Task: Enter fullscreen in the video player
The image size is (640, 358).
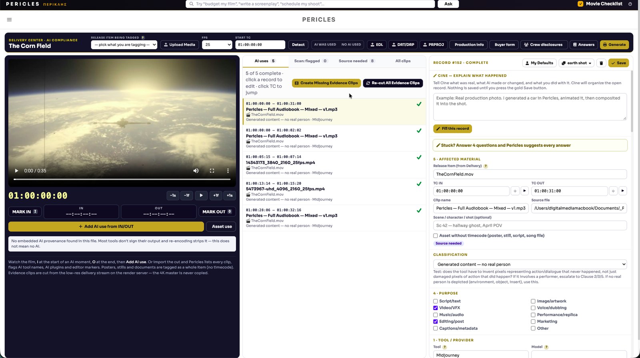Action: (212, 171)
